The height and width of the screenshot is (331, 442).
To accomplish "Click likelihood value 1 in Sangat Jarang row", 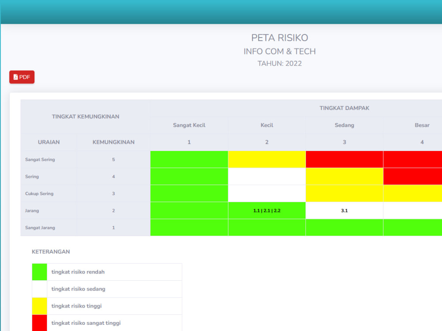I will 113,228.
